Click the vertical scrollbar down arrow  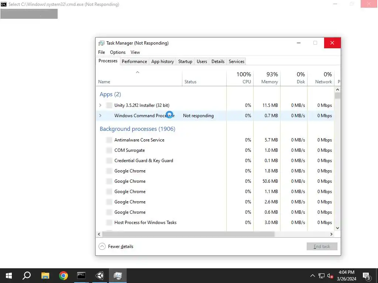pos(337,228)
